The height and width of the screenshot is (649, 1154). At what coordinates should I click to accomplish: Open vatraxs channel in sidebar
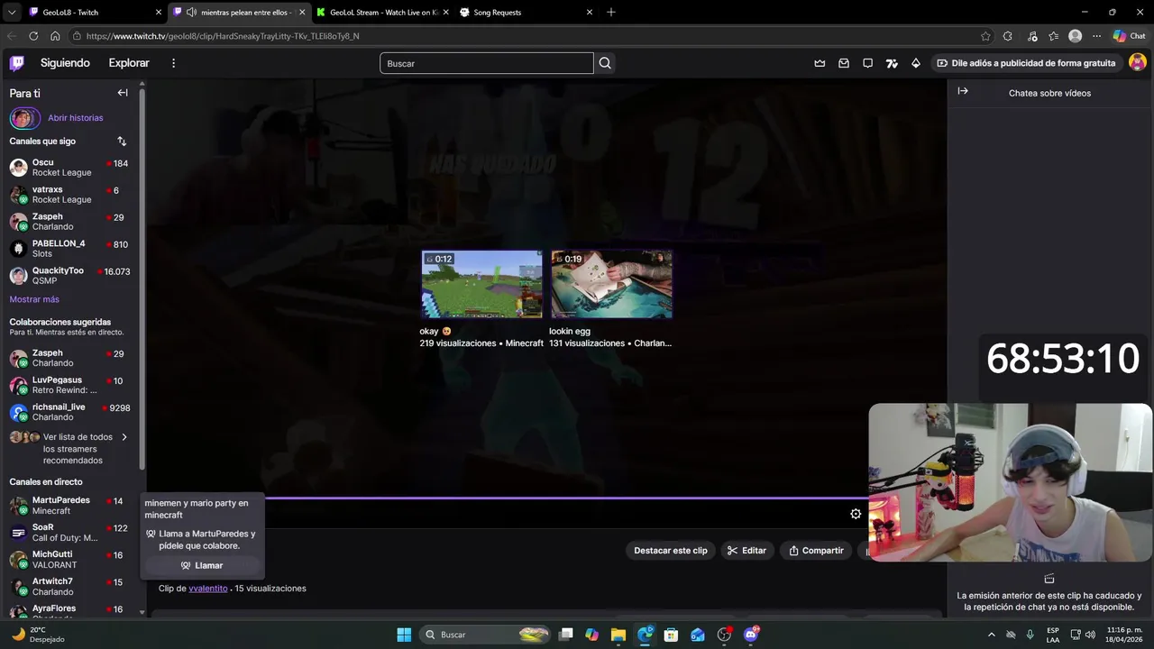(x=69, y=195)
